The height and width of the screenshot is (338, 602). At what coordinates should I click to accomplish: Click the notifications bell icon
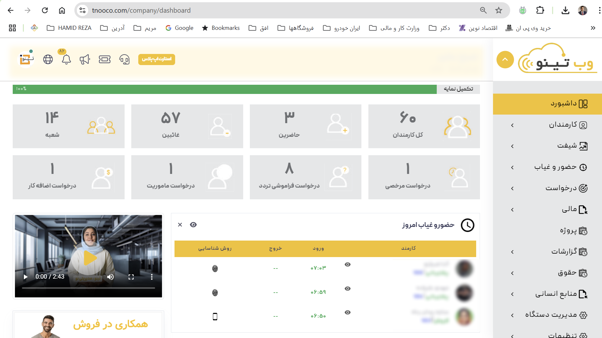pyautogui.click(x=66, y=59)
